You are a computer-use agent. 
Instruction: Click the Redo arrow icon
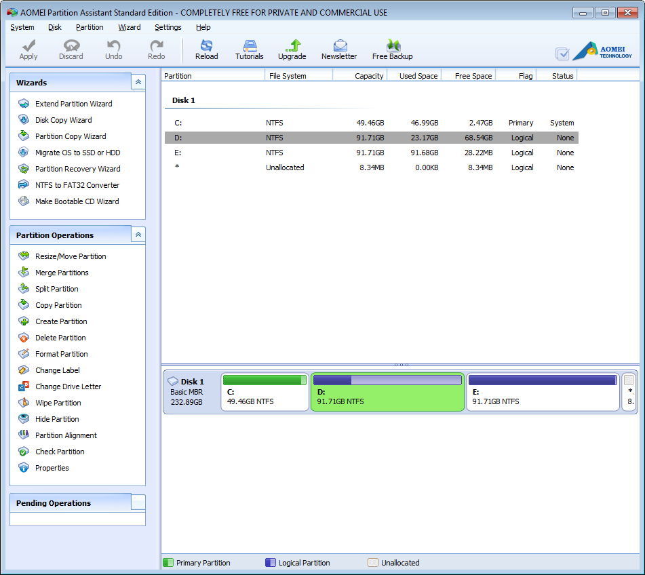(156, 45)
